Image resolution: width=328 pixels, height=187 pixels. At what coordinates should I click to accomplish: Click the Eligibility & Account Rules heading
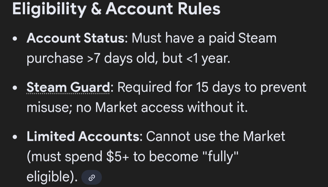(x=116, y=9)
